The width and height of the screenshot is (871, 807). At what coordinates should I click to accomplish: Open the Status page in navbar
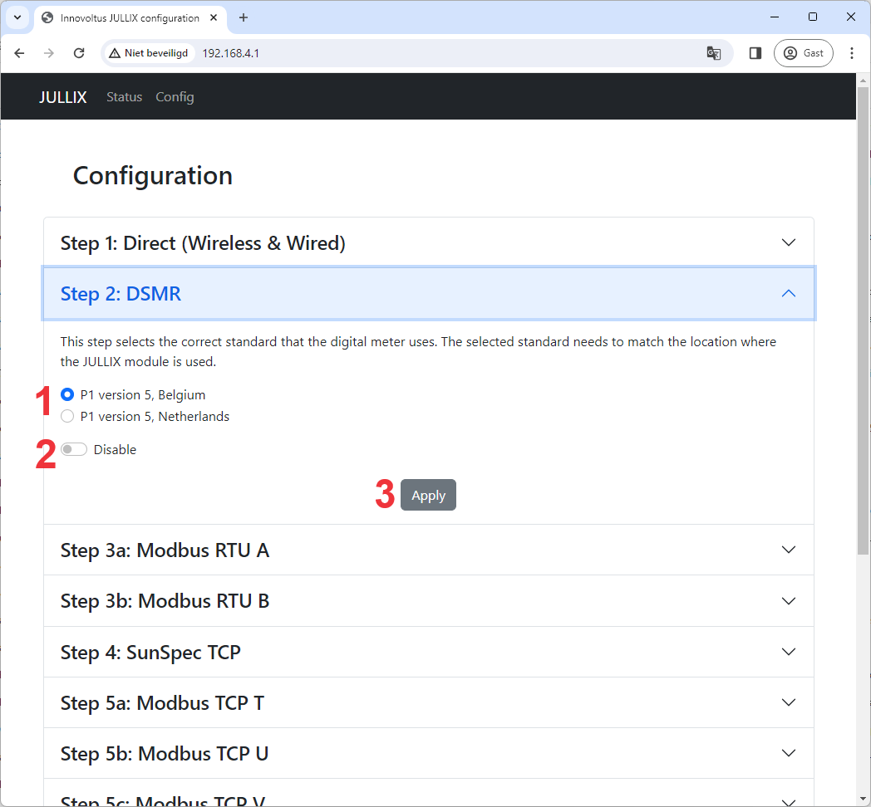pyautogui.click(x=124, y=97)
